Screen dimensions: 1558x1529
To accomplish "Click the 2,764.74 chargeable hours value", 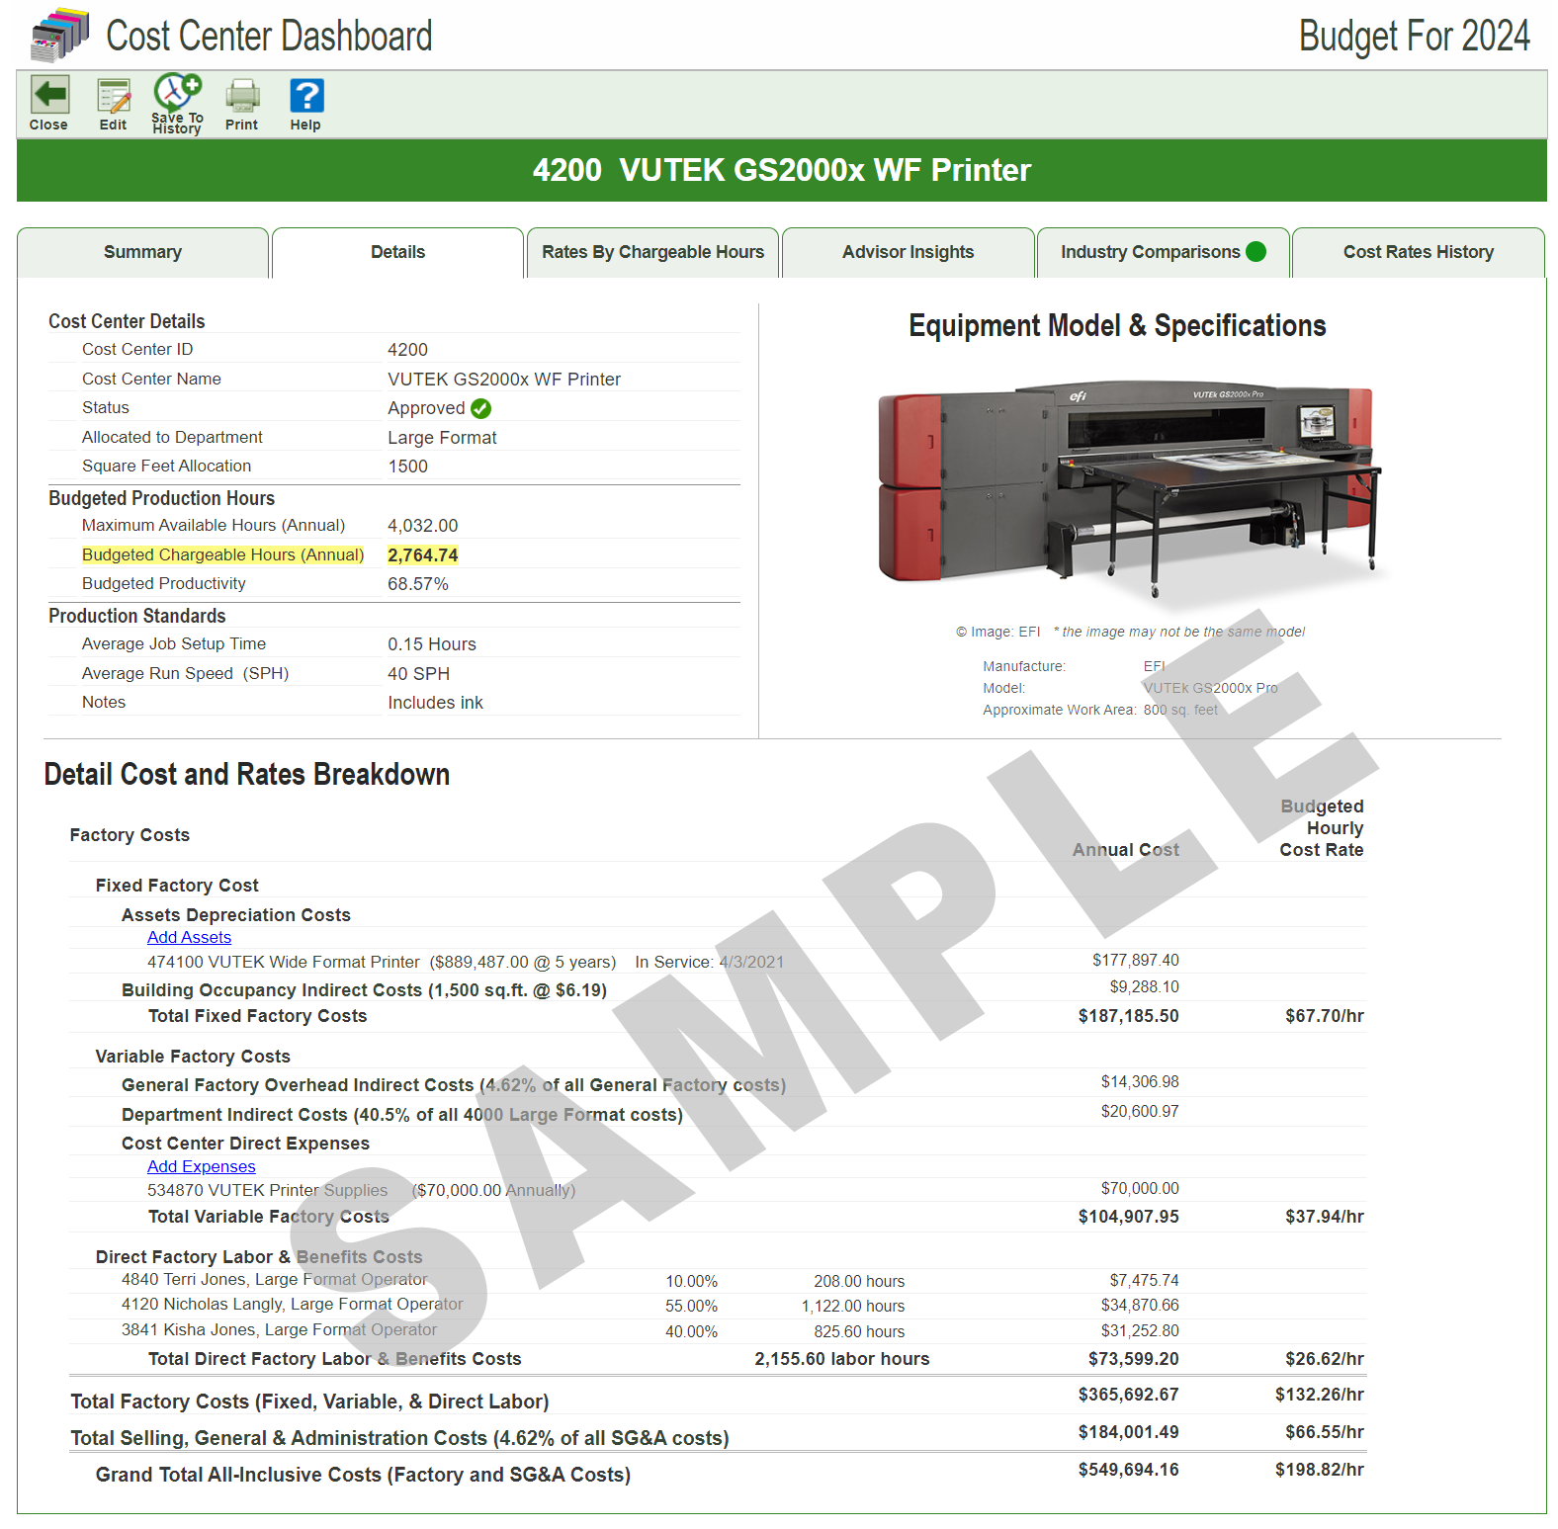I will 423,555.
